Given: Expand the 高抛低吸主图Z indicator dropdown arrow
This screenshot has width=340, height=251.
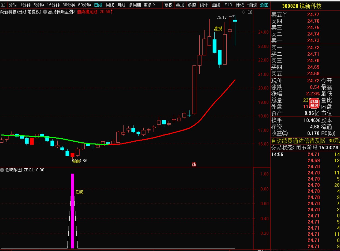Looking at the screenshot, I should pos(45,12).
